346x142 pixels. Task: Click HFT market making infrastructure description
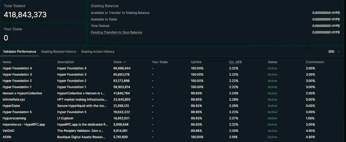click(x=82, y=100)
